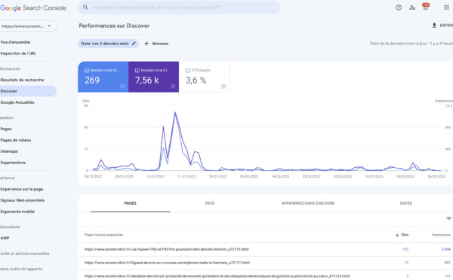
Task: Switch to the APPARENCE DANS DISCOVER tab
Action: point(308,203)
